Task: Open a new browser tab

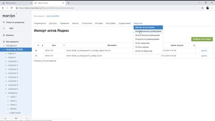Action: 68,3
